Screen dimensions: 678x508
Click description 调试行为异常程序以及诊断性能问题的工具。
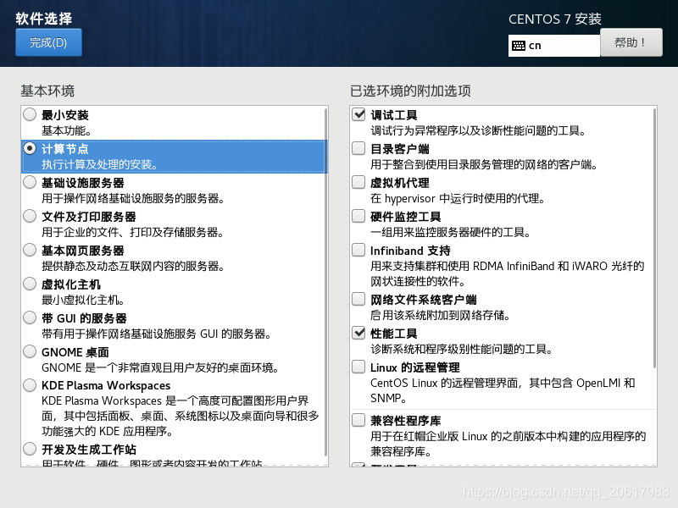pos(478,130)
